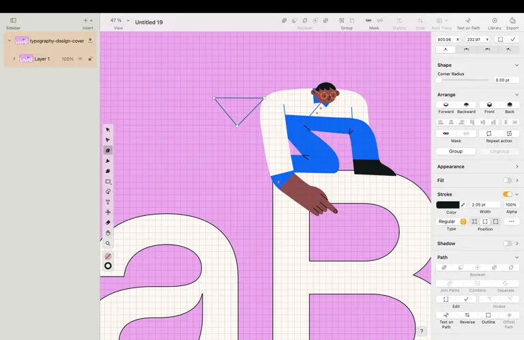The image size is (524, 340).
Task: Click the Backward arrange button
Action: click(466, 105)
